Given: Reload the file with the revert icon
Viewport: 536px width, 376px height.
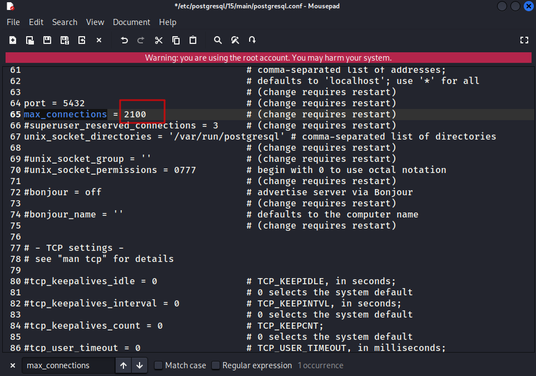Looking at the screenshot, I should [x=82, y=41].
